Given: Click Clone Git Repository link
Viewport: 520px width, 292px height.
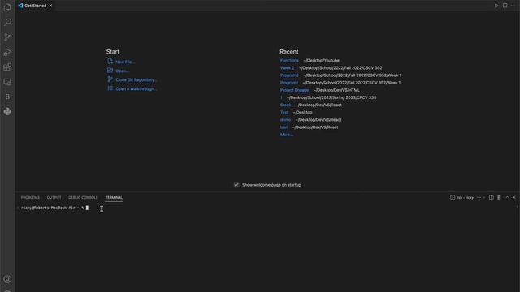Looking at the screenshot, I should (x=136, y=79).
